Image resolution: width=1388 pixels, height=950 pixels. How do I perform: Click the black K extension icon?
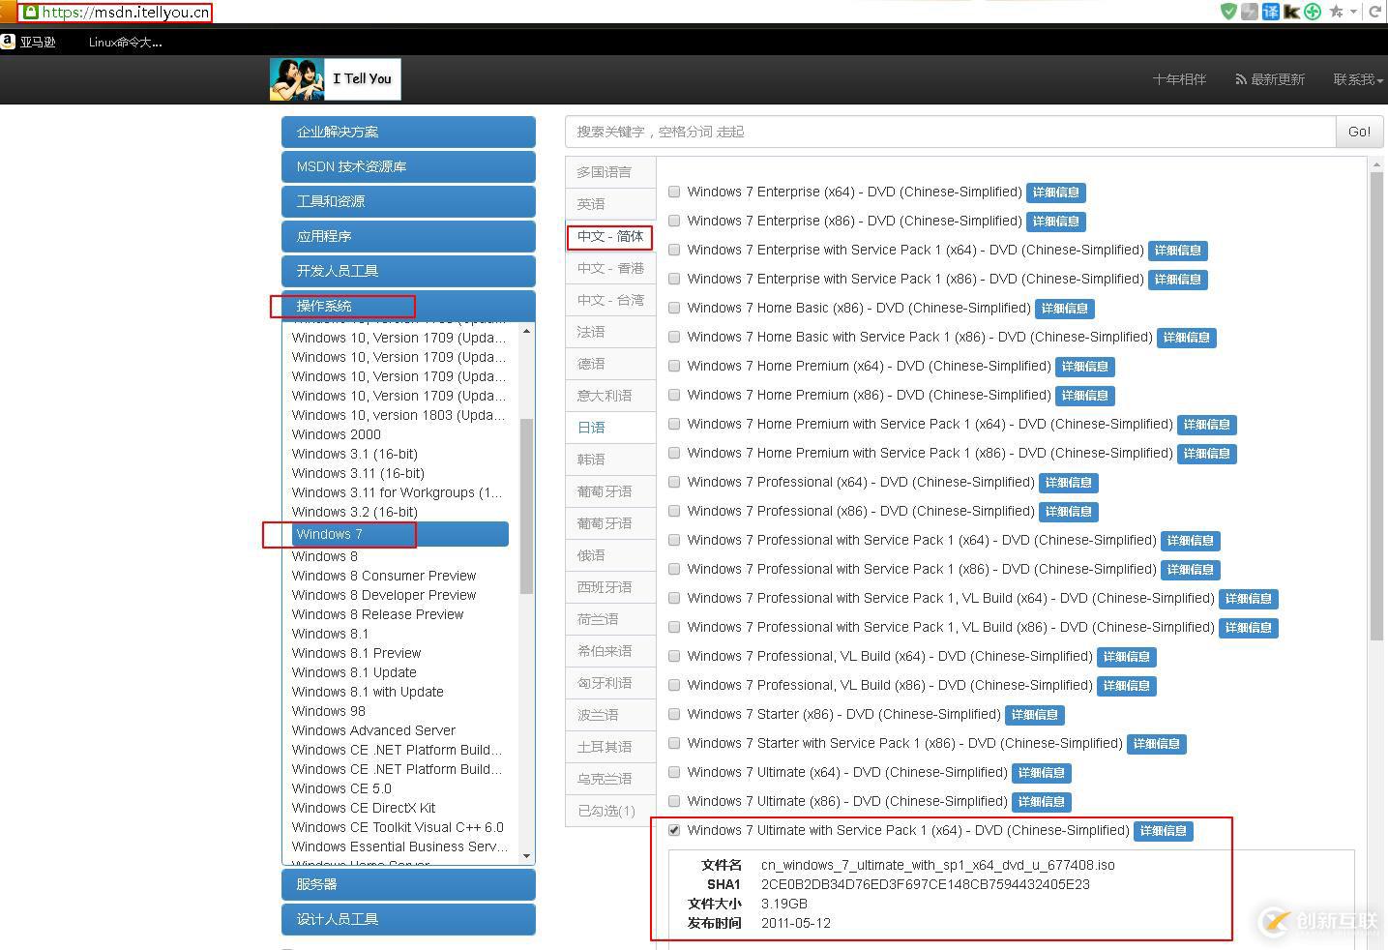tap(1291, 12)
